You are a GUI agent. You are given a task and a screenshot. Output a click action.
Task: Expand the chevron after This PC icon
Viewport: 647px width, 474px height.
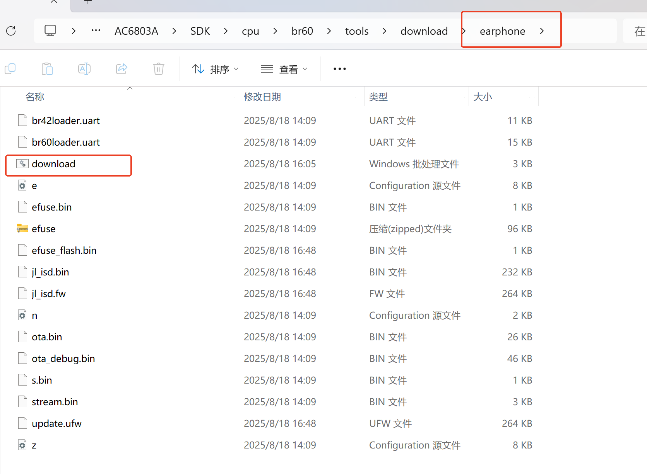point(74,31)
